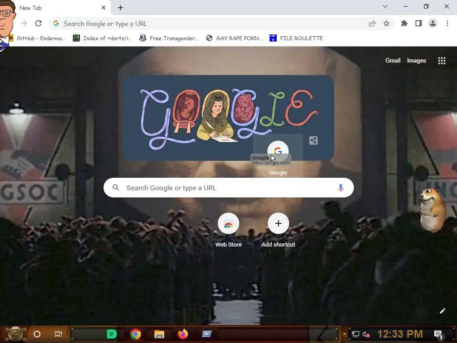
Task: Open the Chrome three-dot menu
Action: 447,23
